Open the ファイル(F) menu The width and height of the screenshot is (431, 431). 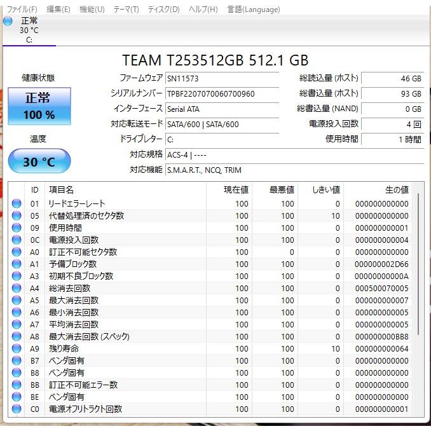click(22, 10)
